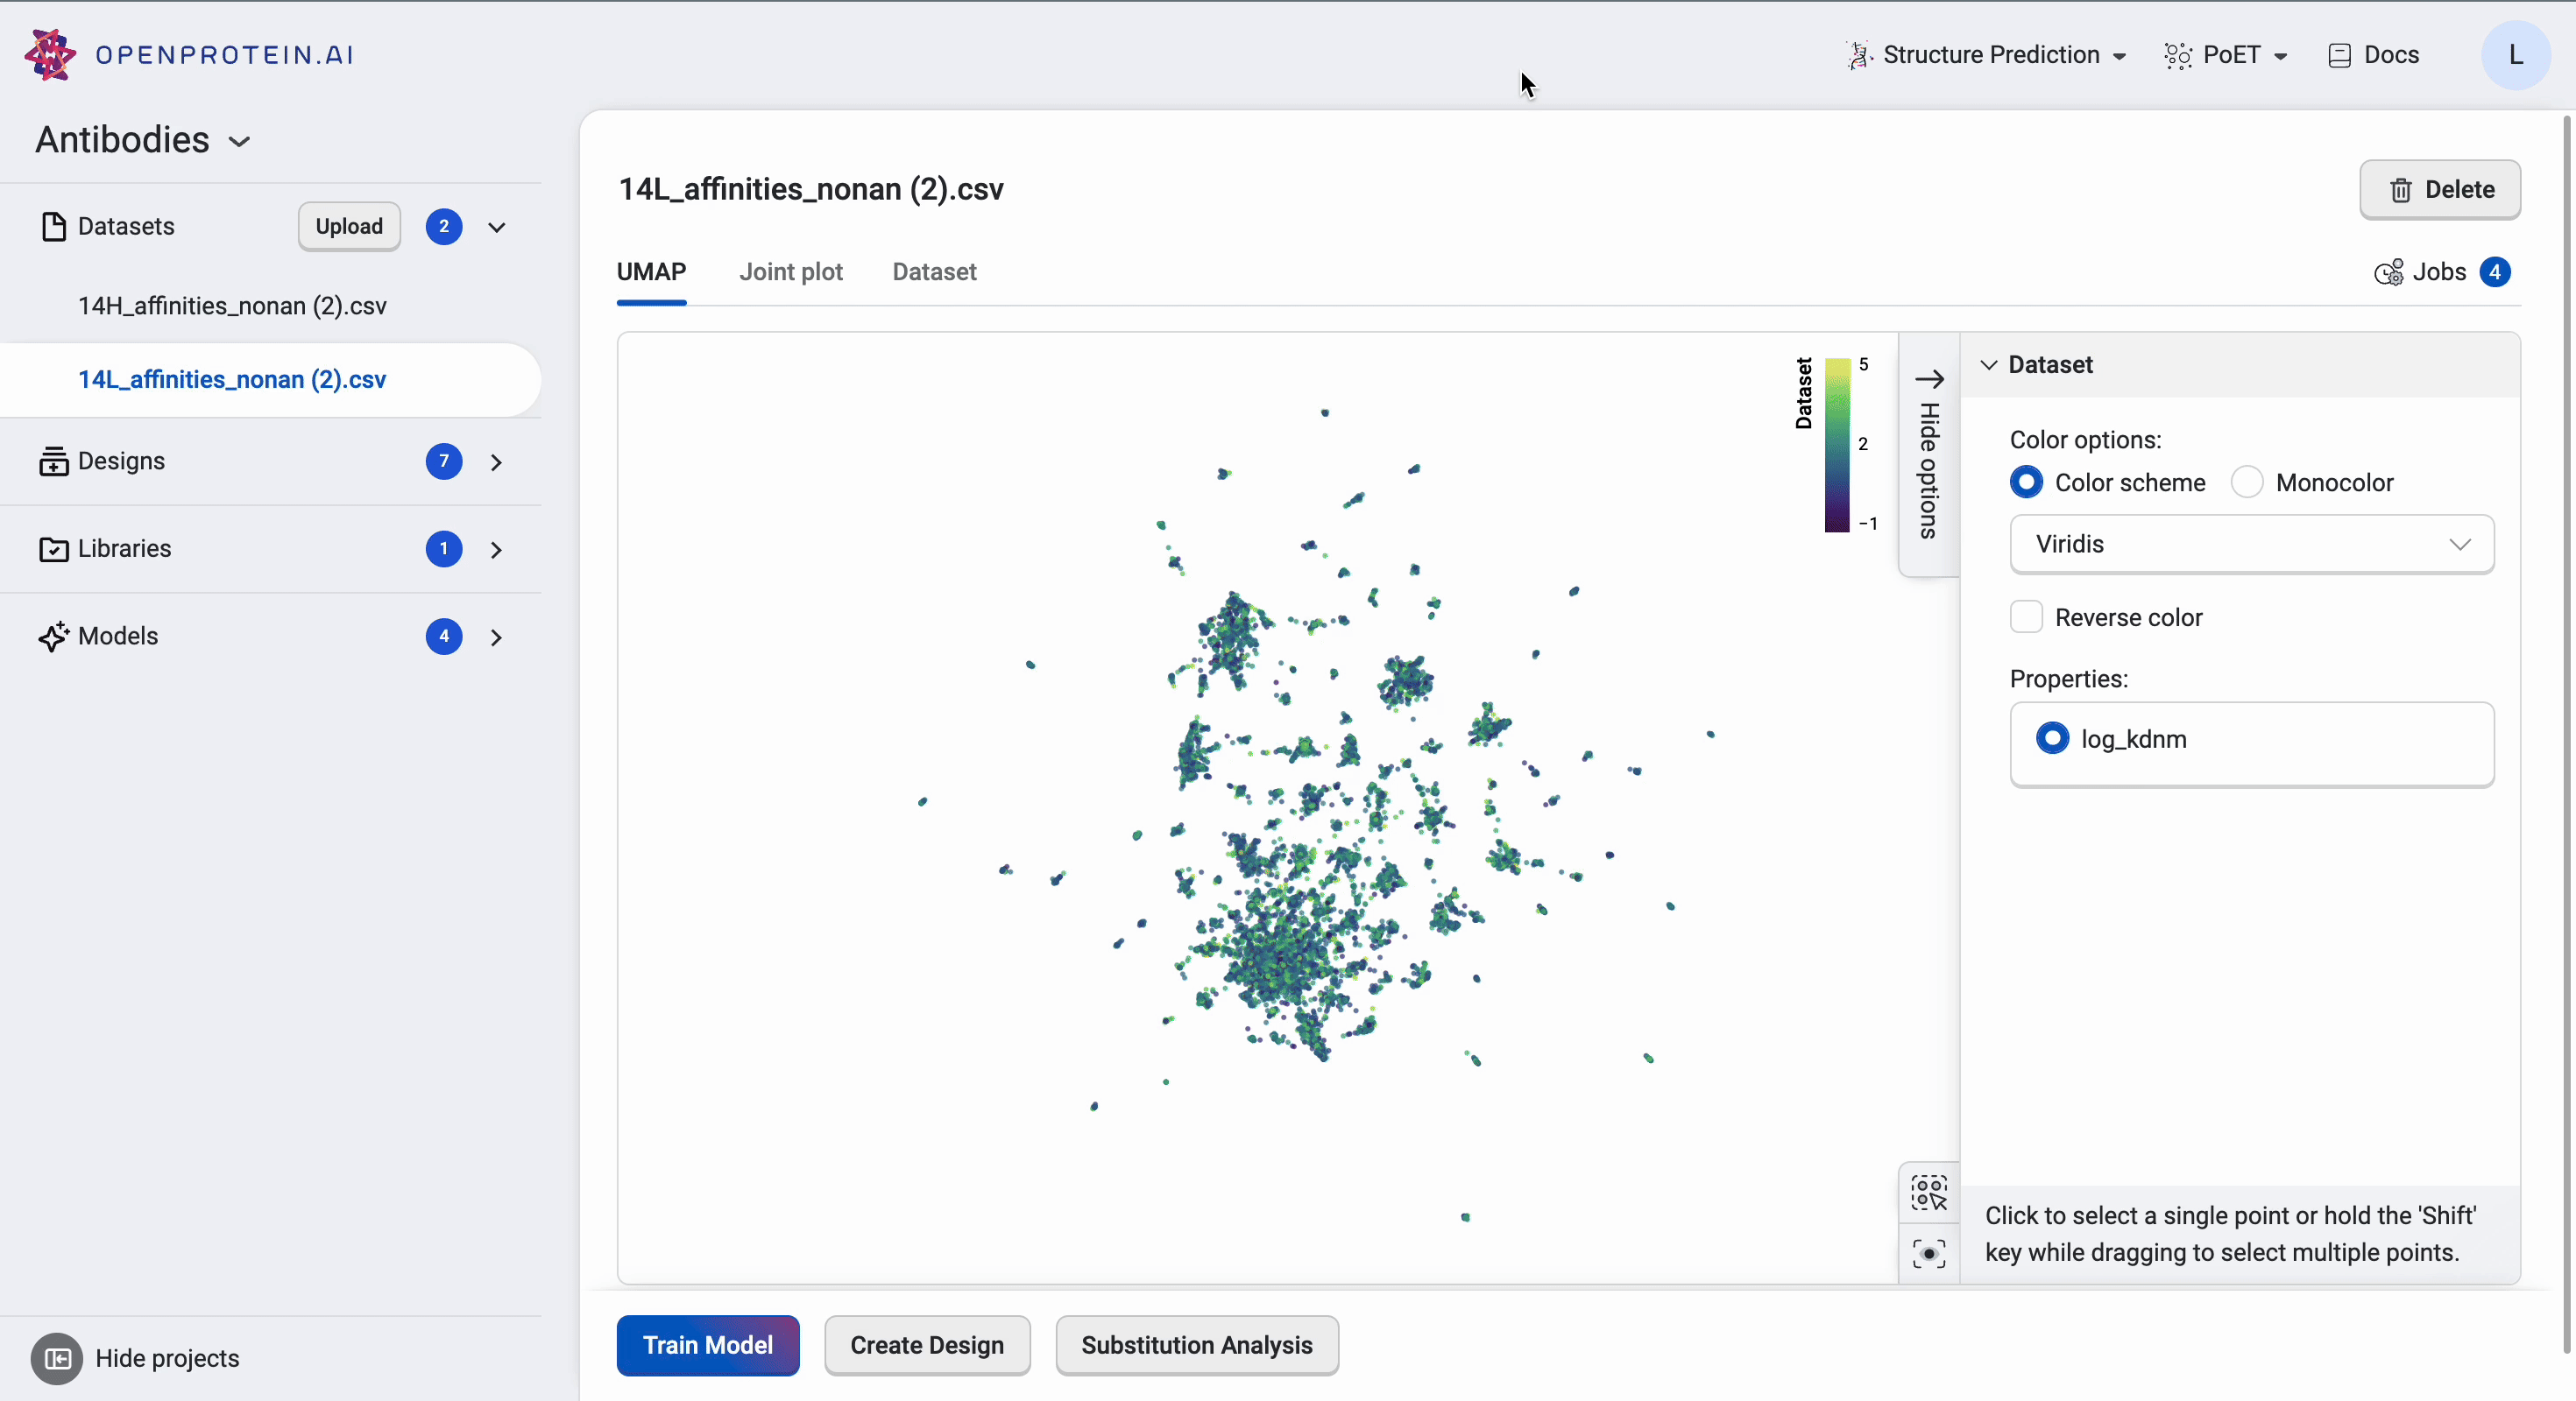This screenshot has height=1401, width=2576.
Task: Click the OpenProtein.AI logo icon
Action: [50, 54]
